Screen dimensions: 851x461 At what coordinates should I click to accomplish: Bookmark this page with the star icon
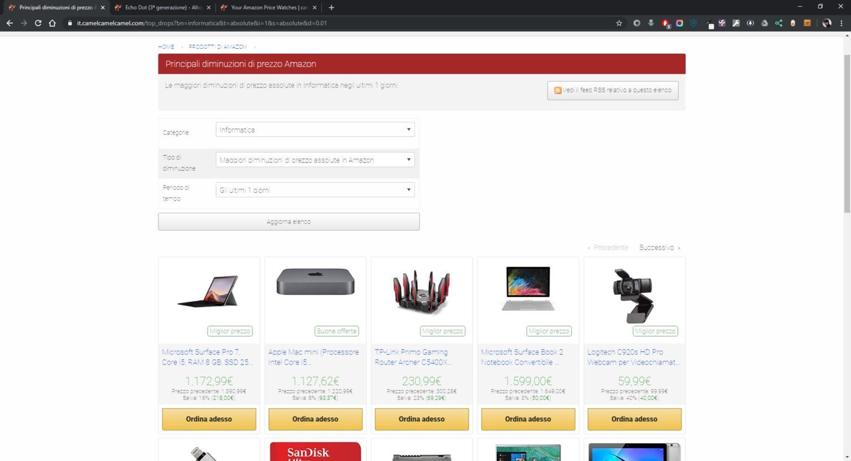(619, 23)
